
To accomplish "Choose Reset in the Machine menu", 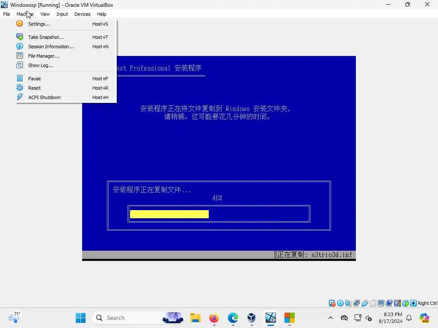I will (x=66, y=88).
